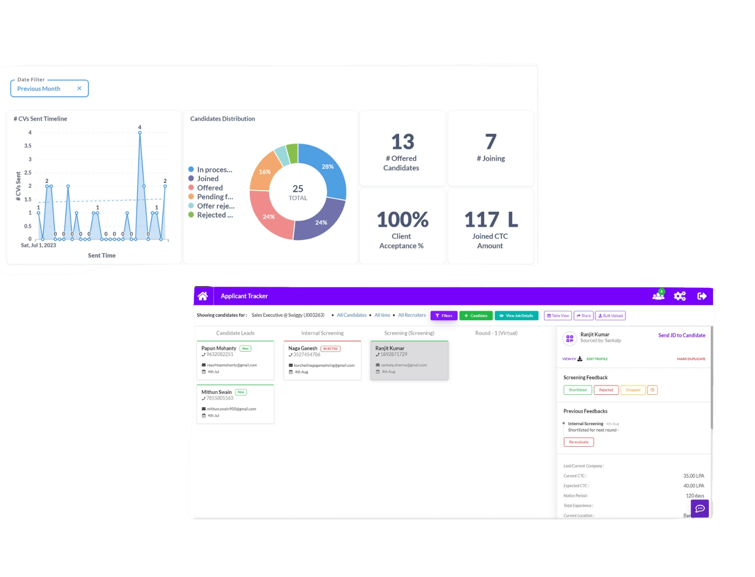Viewport: 755px width, 577px height.
Task: Mark screening feedback as Dropped
Action: tap(633, 390)
